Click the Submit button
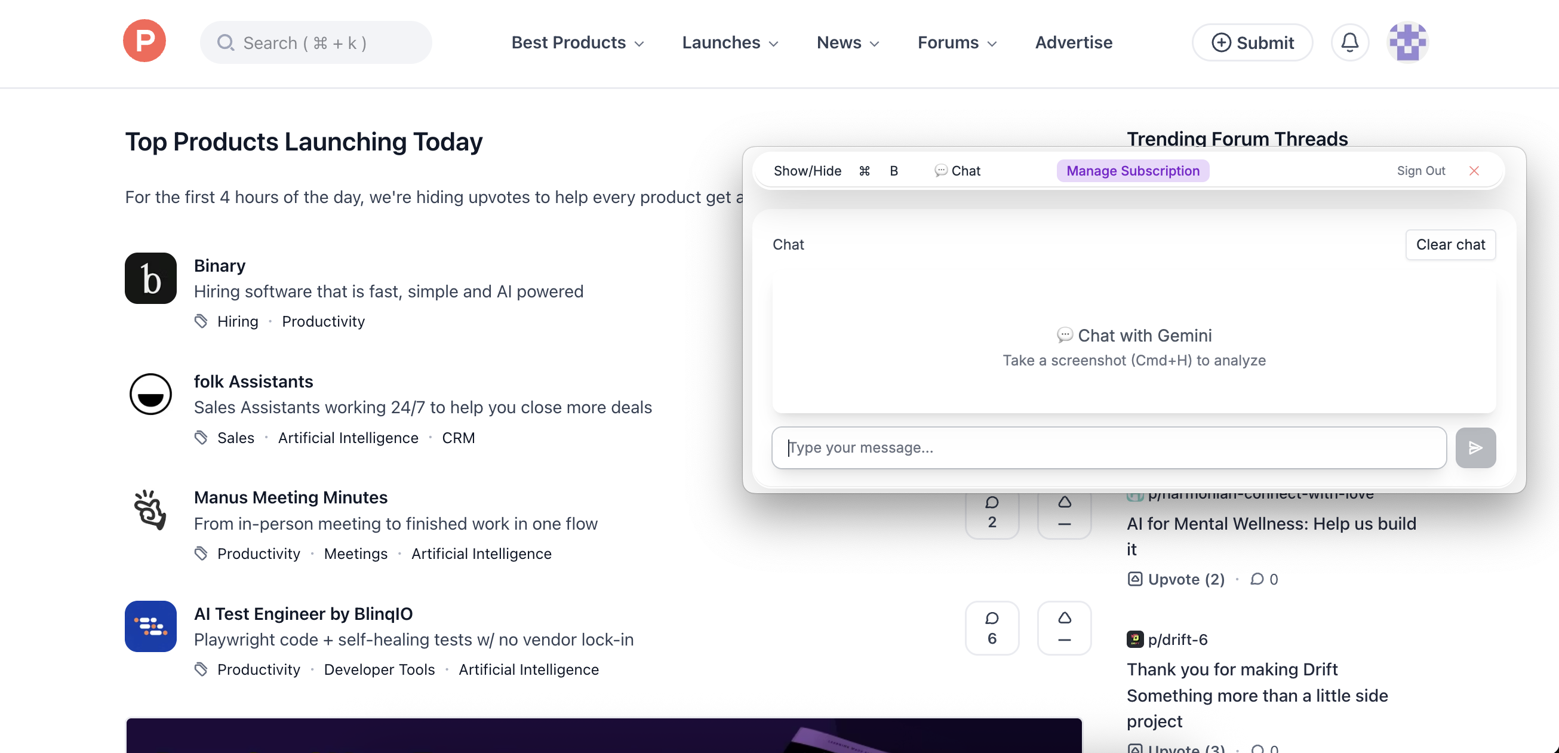Image resolution: width=1559 pixels, height=753 pixels. pyautogui.click(x=1252, y=42)
